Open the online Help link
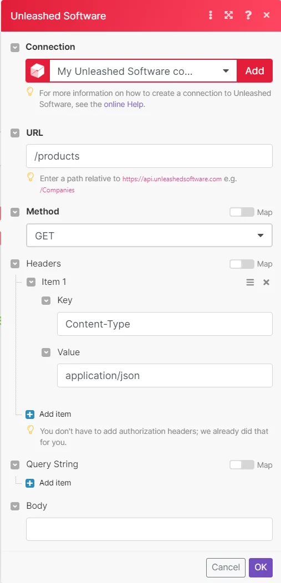 pos(124,105)
